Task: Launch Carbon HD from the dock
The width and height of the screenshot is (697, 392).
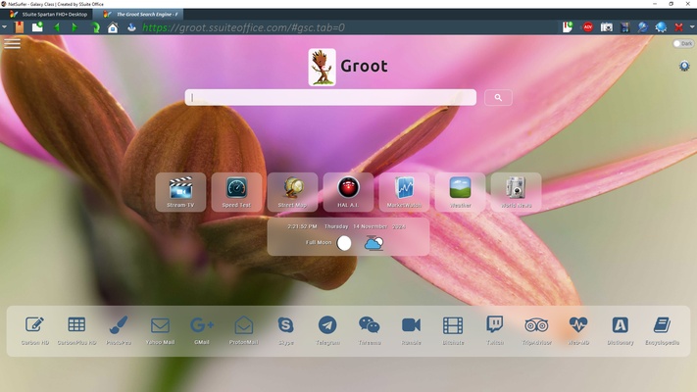Action: (x=34, y=330)
